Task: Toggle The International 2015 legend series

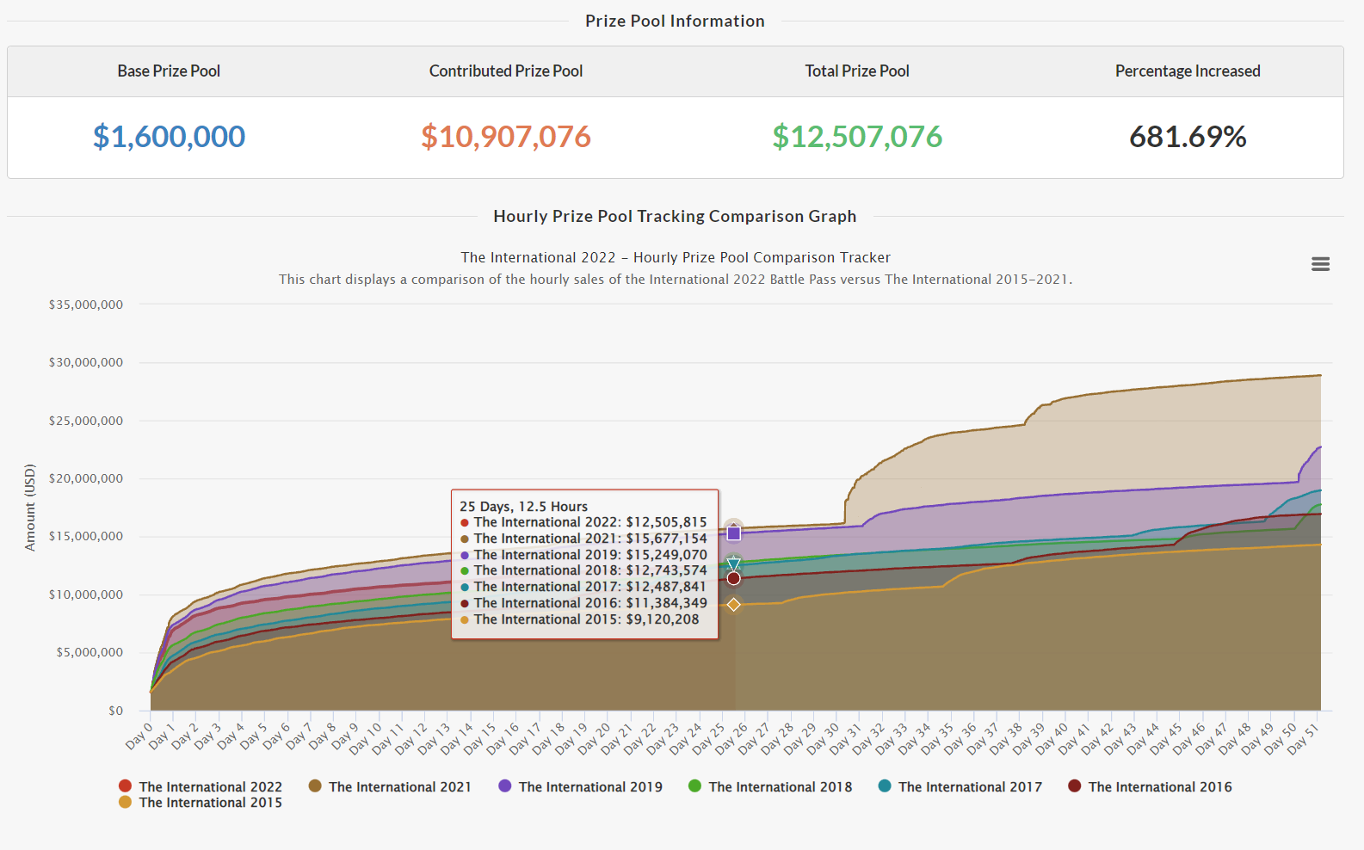Action: (201, 802)
